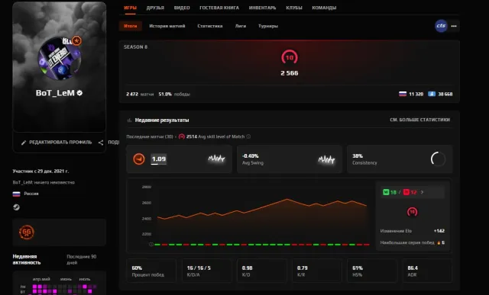Open the Steam account icon
Screen dimensions: 489x295
[16, 207]
